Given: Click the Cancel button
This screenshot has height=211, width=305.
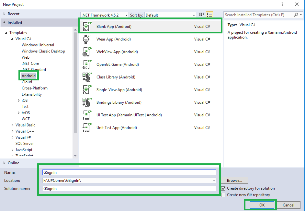Looking at the screenshot, I should (288, 205).
